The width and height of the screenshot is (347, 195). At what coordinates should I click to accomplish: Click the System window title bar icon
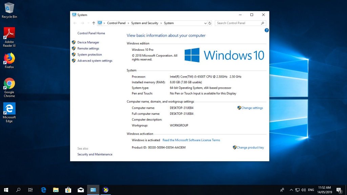coord(74,15)
